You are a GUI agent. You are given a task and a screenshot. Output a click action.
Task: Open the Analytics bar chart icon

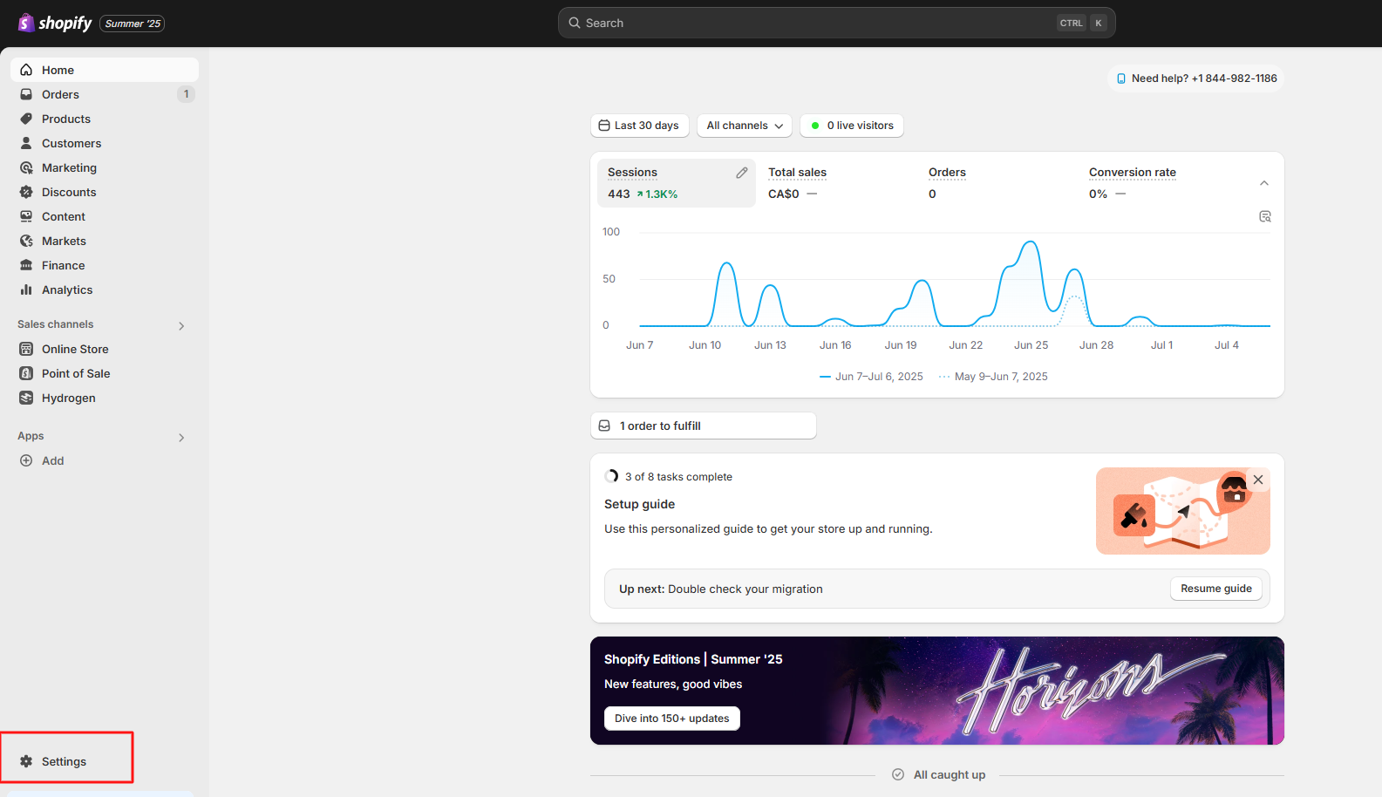pos(26,290)
